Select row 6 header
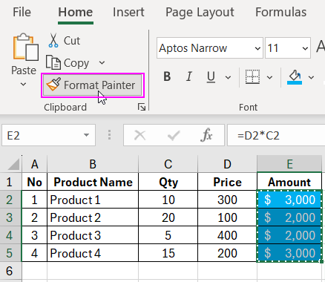This screenshot has height=282, width=325. [x=10, y=271]
